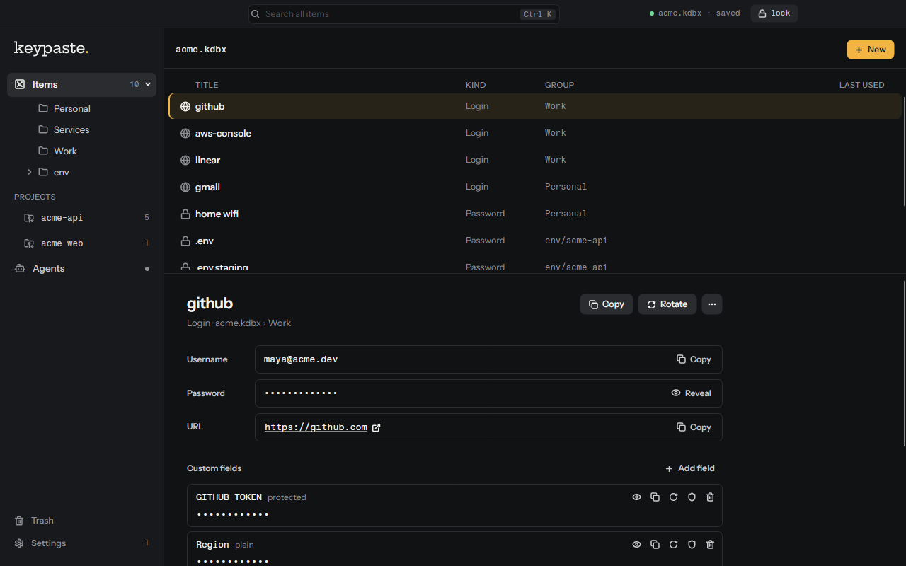
Task: Sort by the LAST USED column header
Action: pos(861,85)
